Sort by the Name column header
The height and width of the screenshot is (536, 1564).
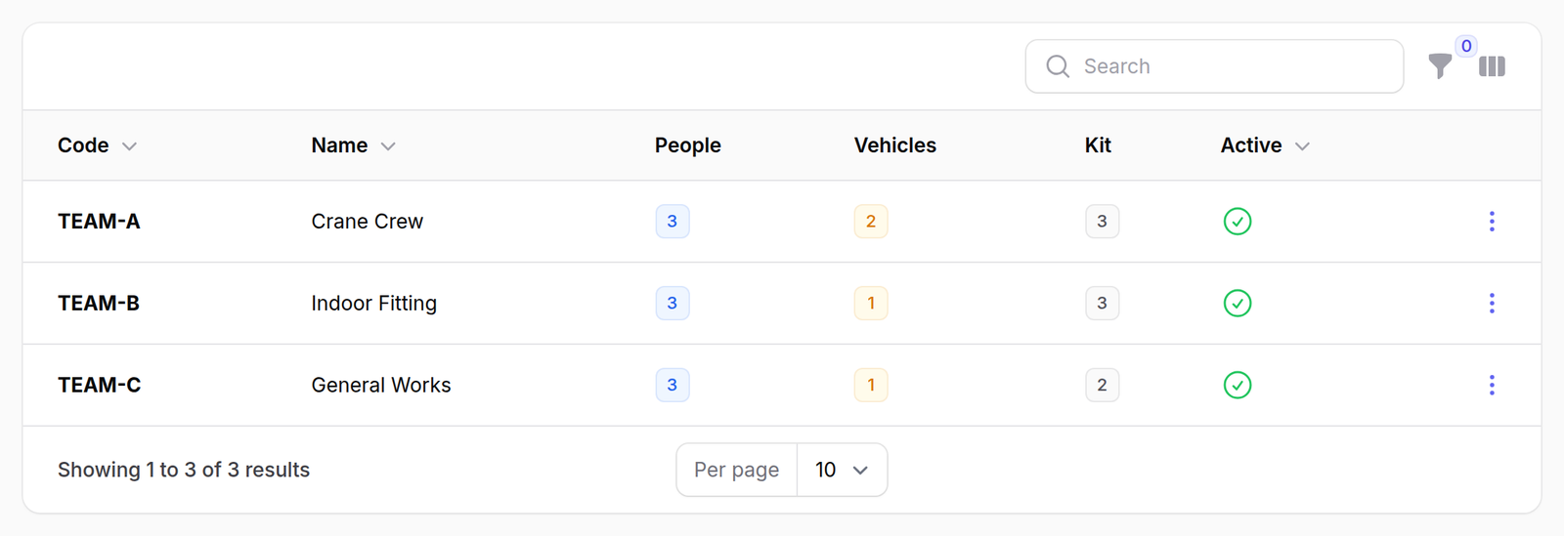(x=353, y=145)
